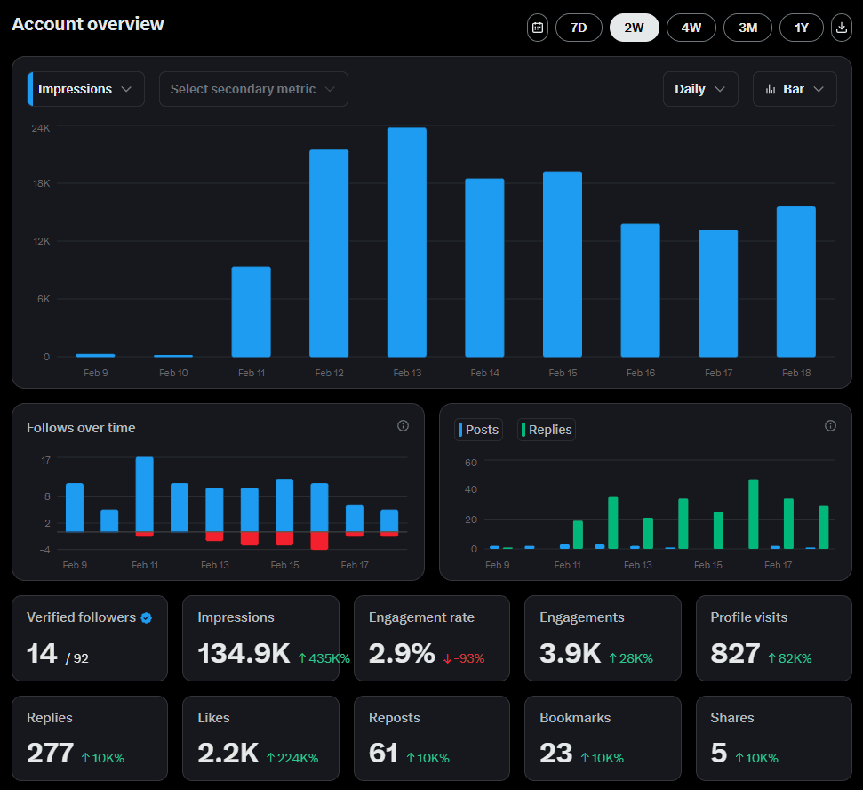863x790 pixels.
Task: Click the tallest bar on Feb 13
Action: click(x=406, y=240)
